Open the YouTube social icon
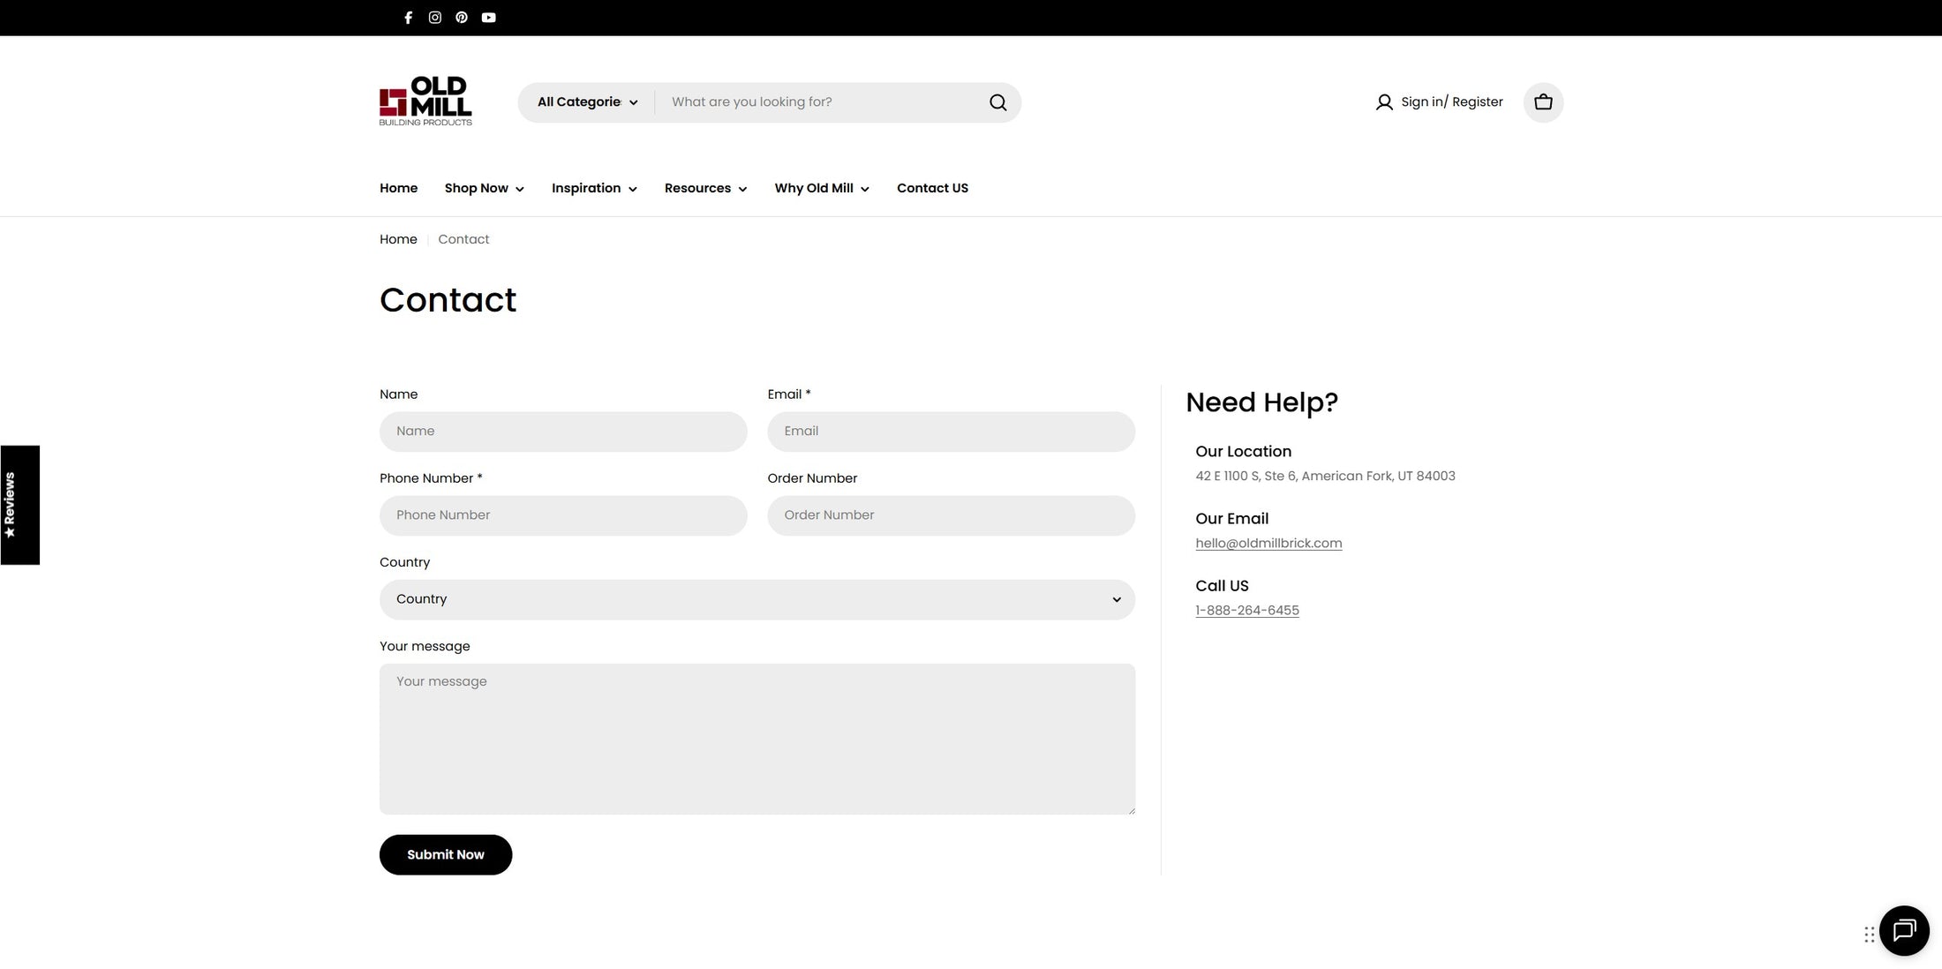 point(489,18)
